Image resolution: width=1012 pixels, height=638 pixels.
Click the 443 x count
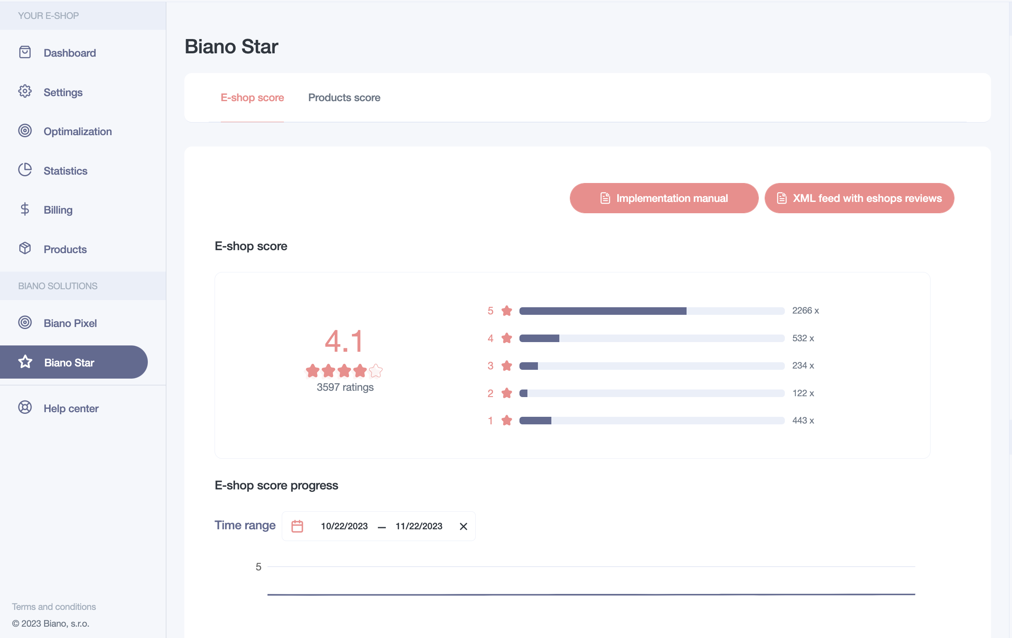click(803, 421)
